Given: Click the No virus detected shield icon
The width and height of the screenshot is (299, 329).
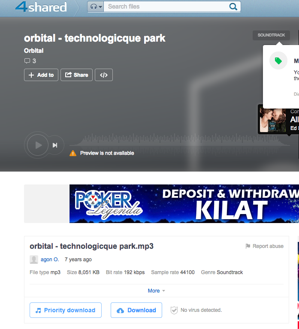Looking at the screenshot, I should pos(174,310).
